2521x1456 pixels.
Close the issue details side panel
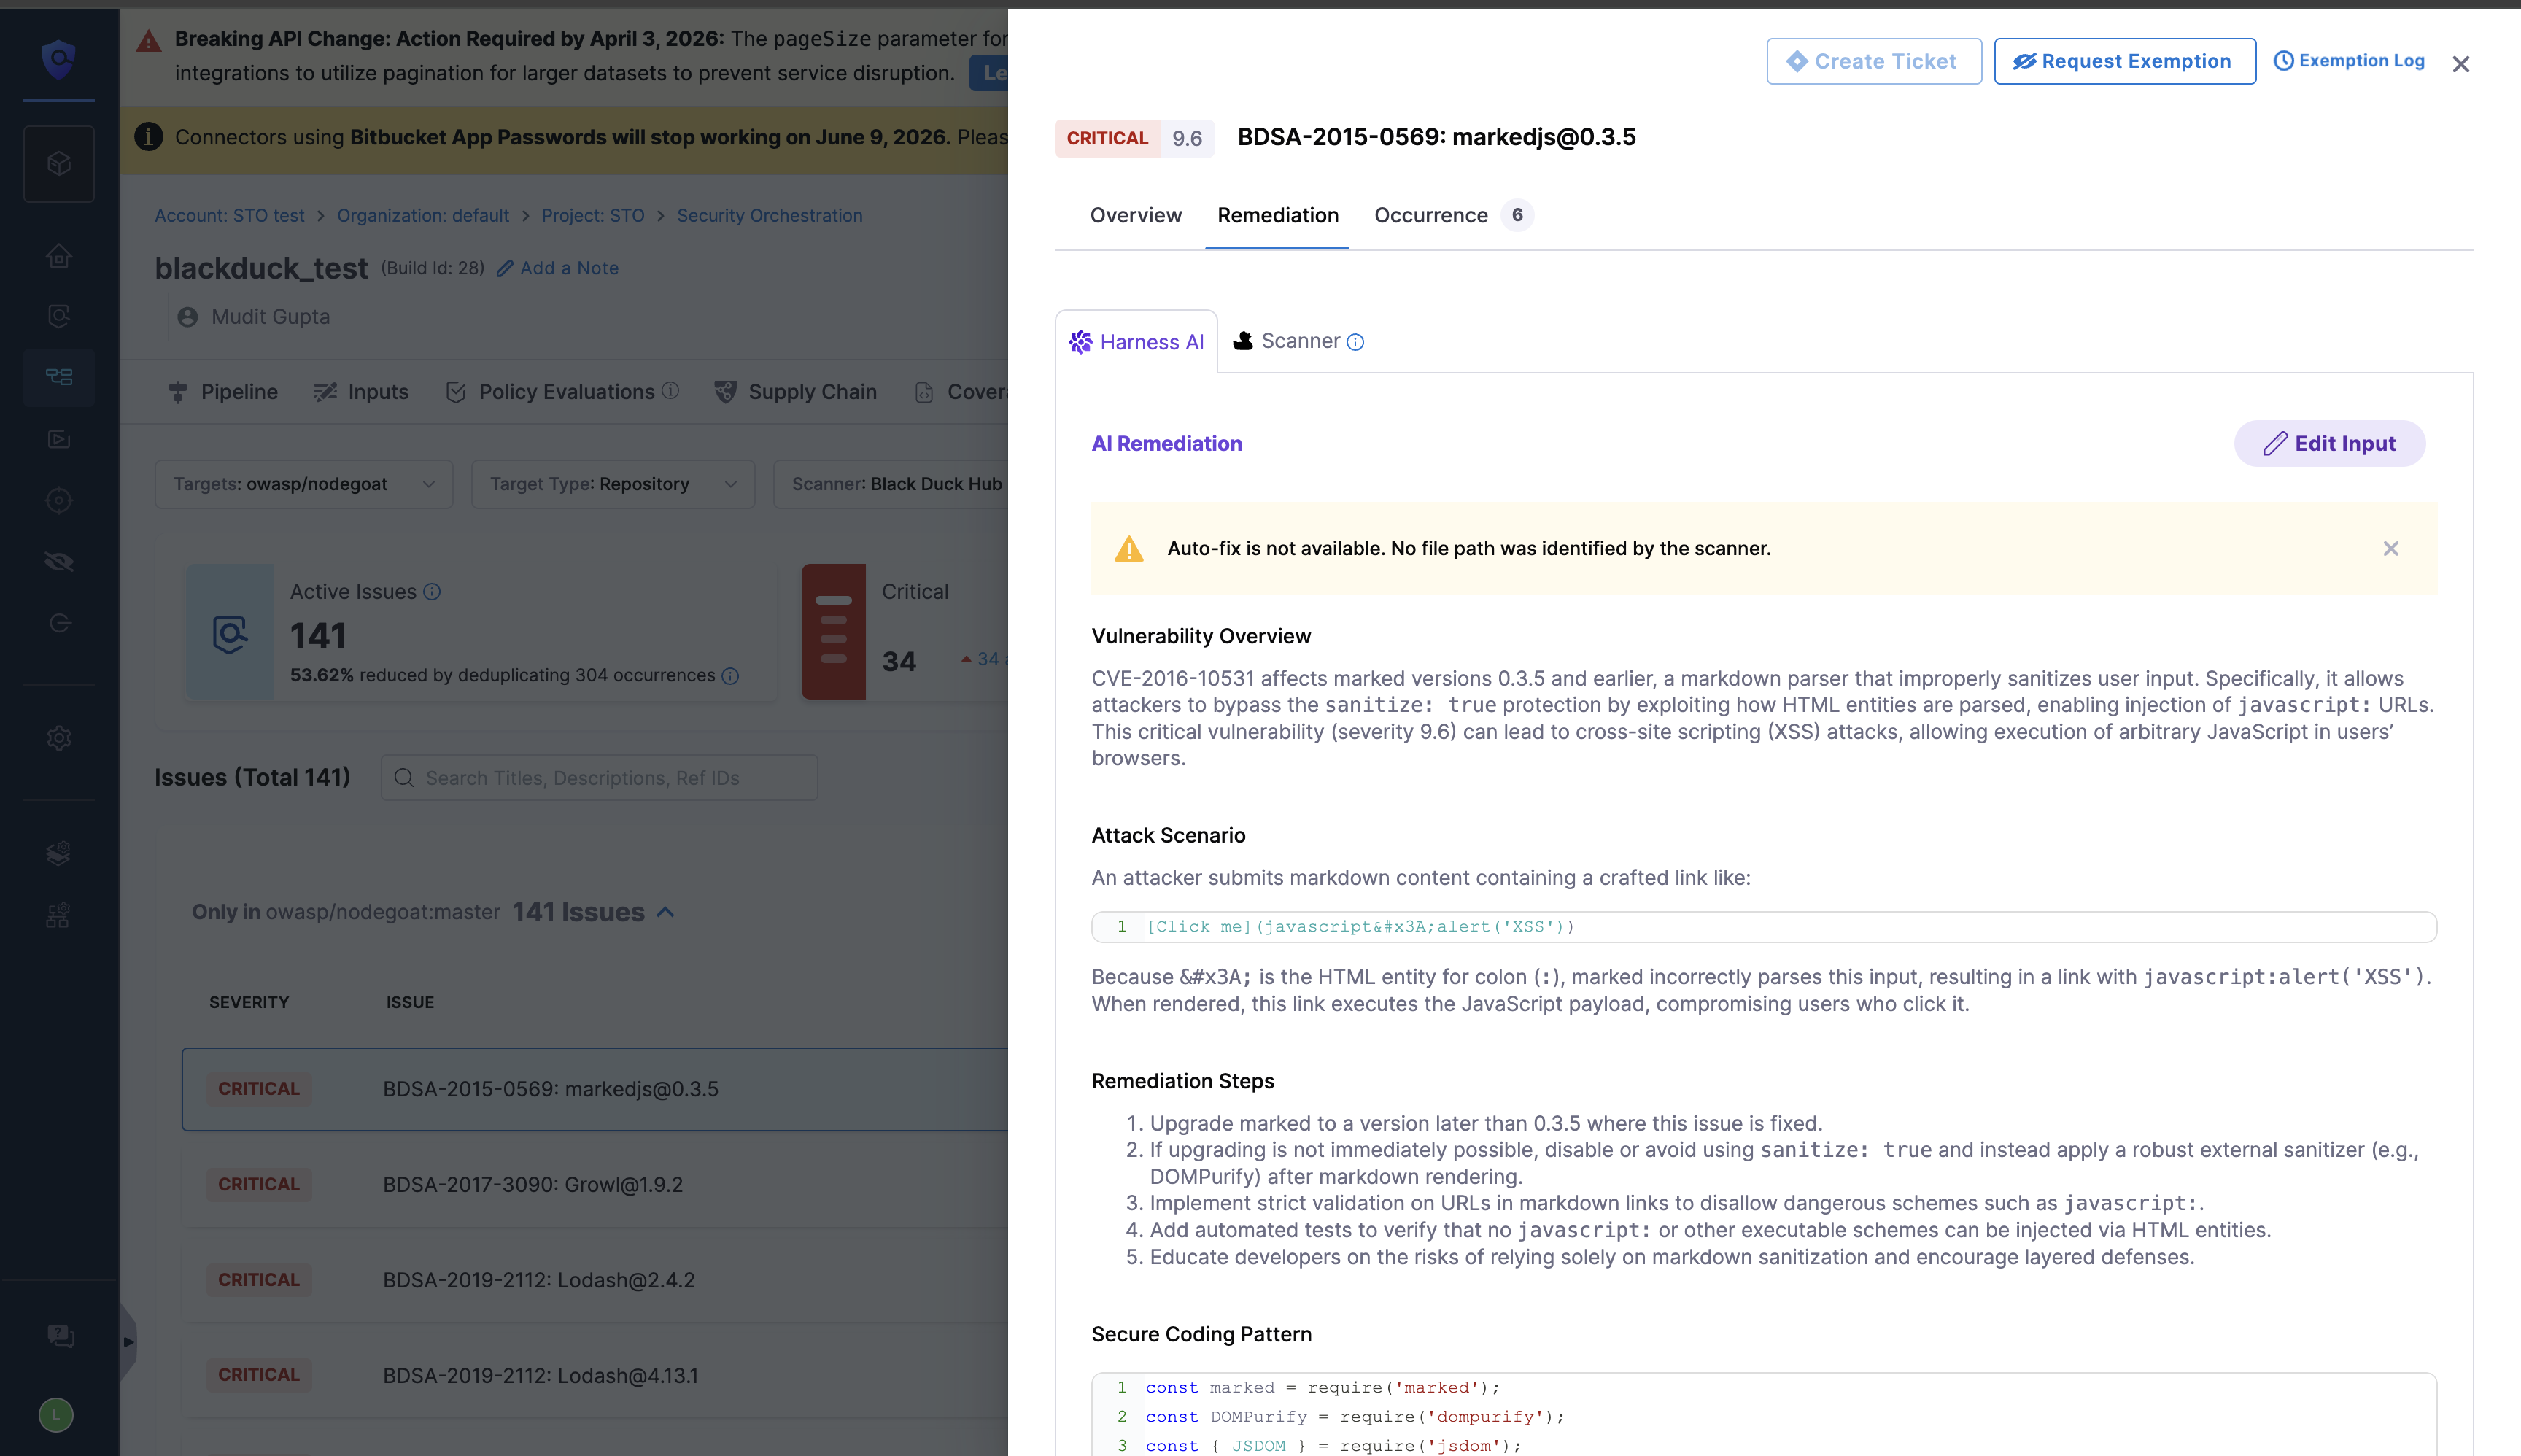pos(2461,64)
